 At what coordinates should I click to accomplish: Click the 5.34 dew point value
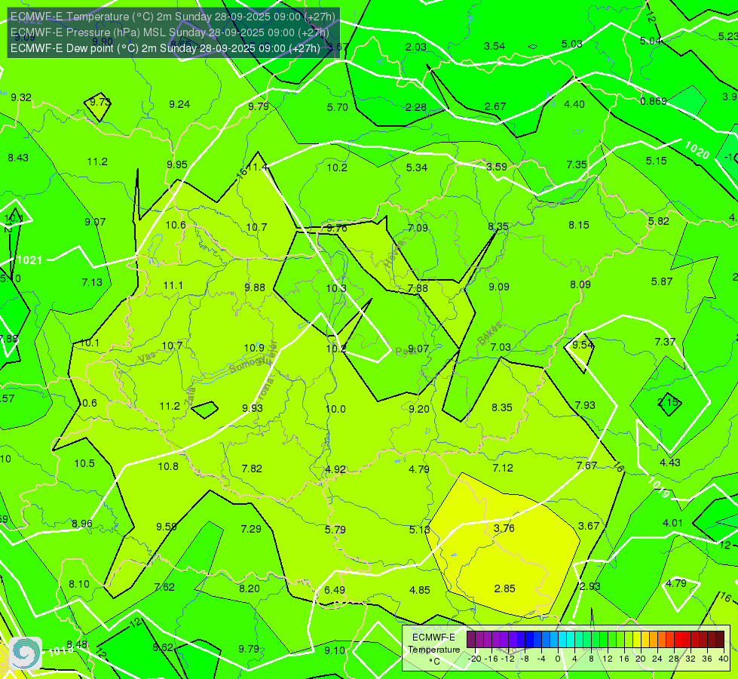point(417,167)
